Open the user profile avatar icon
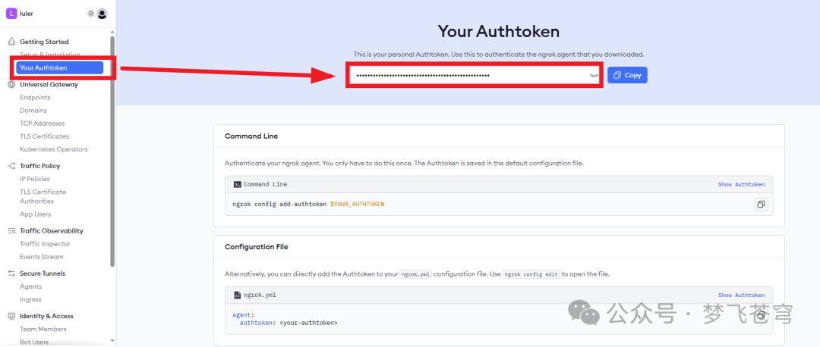Viewport: 820px width, 347px height. [102, 14]
